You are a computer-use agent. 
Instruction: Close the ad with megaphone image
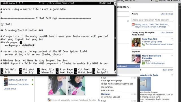pos(172,75)
